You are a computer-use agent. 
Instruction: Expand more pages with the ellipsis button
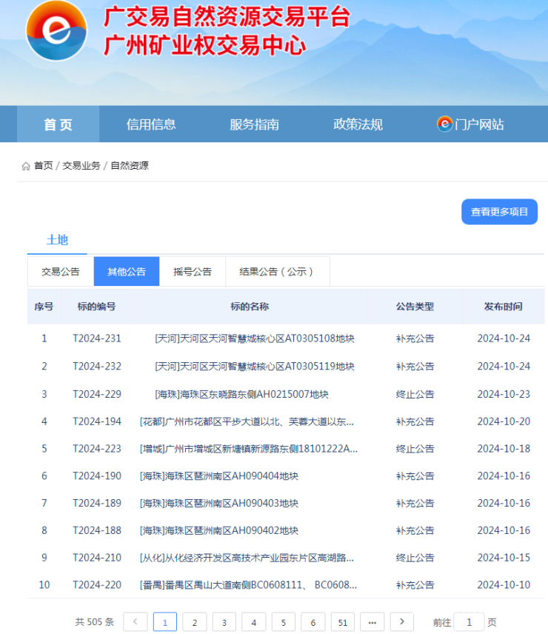[372, 622]
